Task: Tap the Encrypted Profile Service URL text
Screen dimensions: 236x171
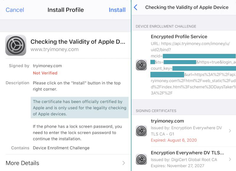Action: (x=193, y=68)
